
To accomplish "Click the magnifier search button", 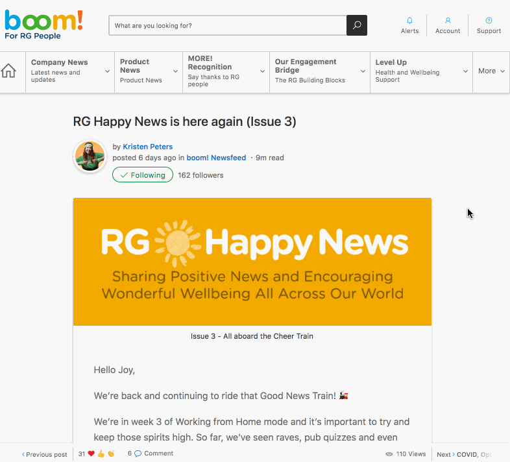I will (x=357, y=26).
